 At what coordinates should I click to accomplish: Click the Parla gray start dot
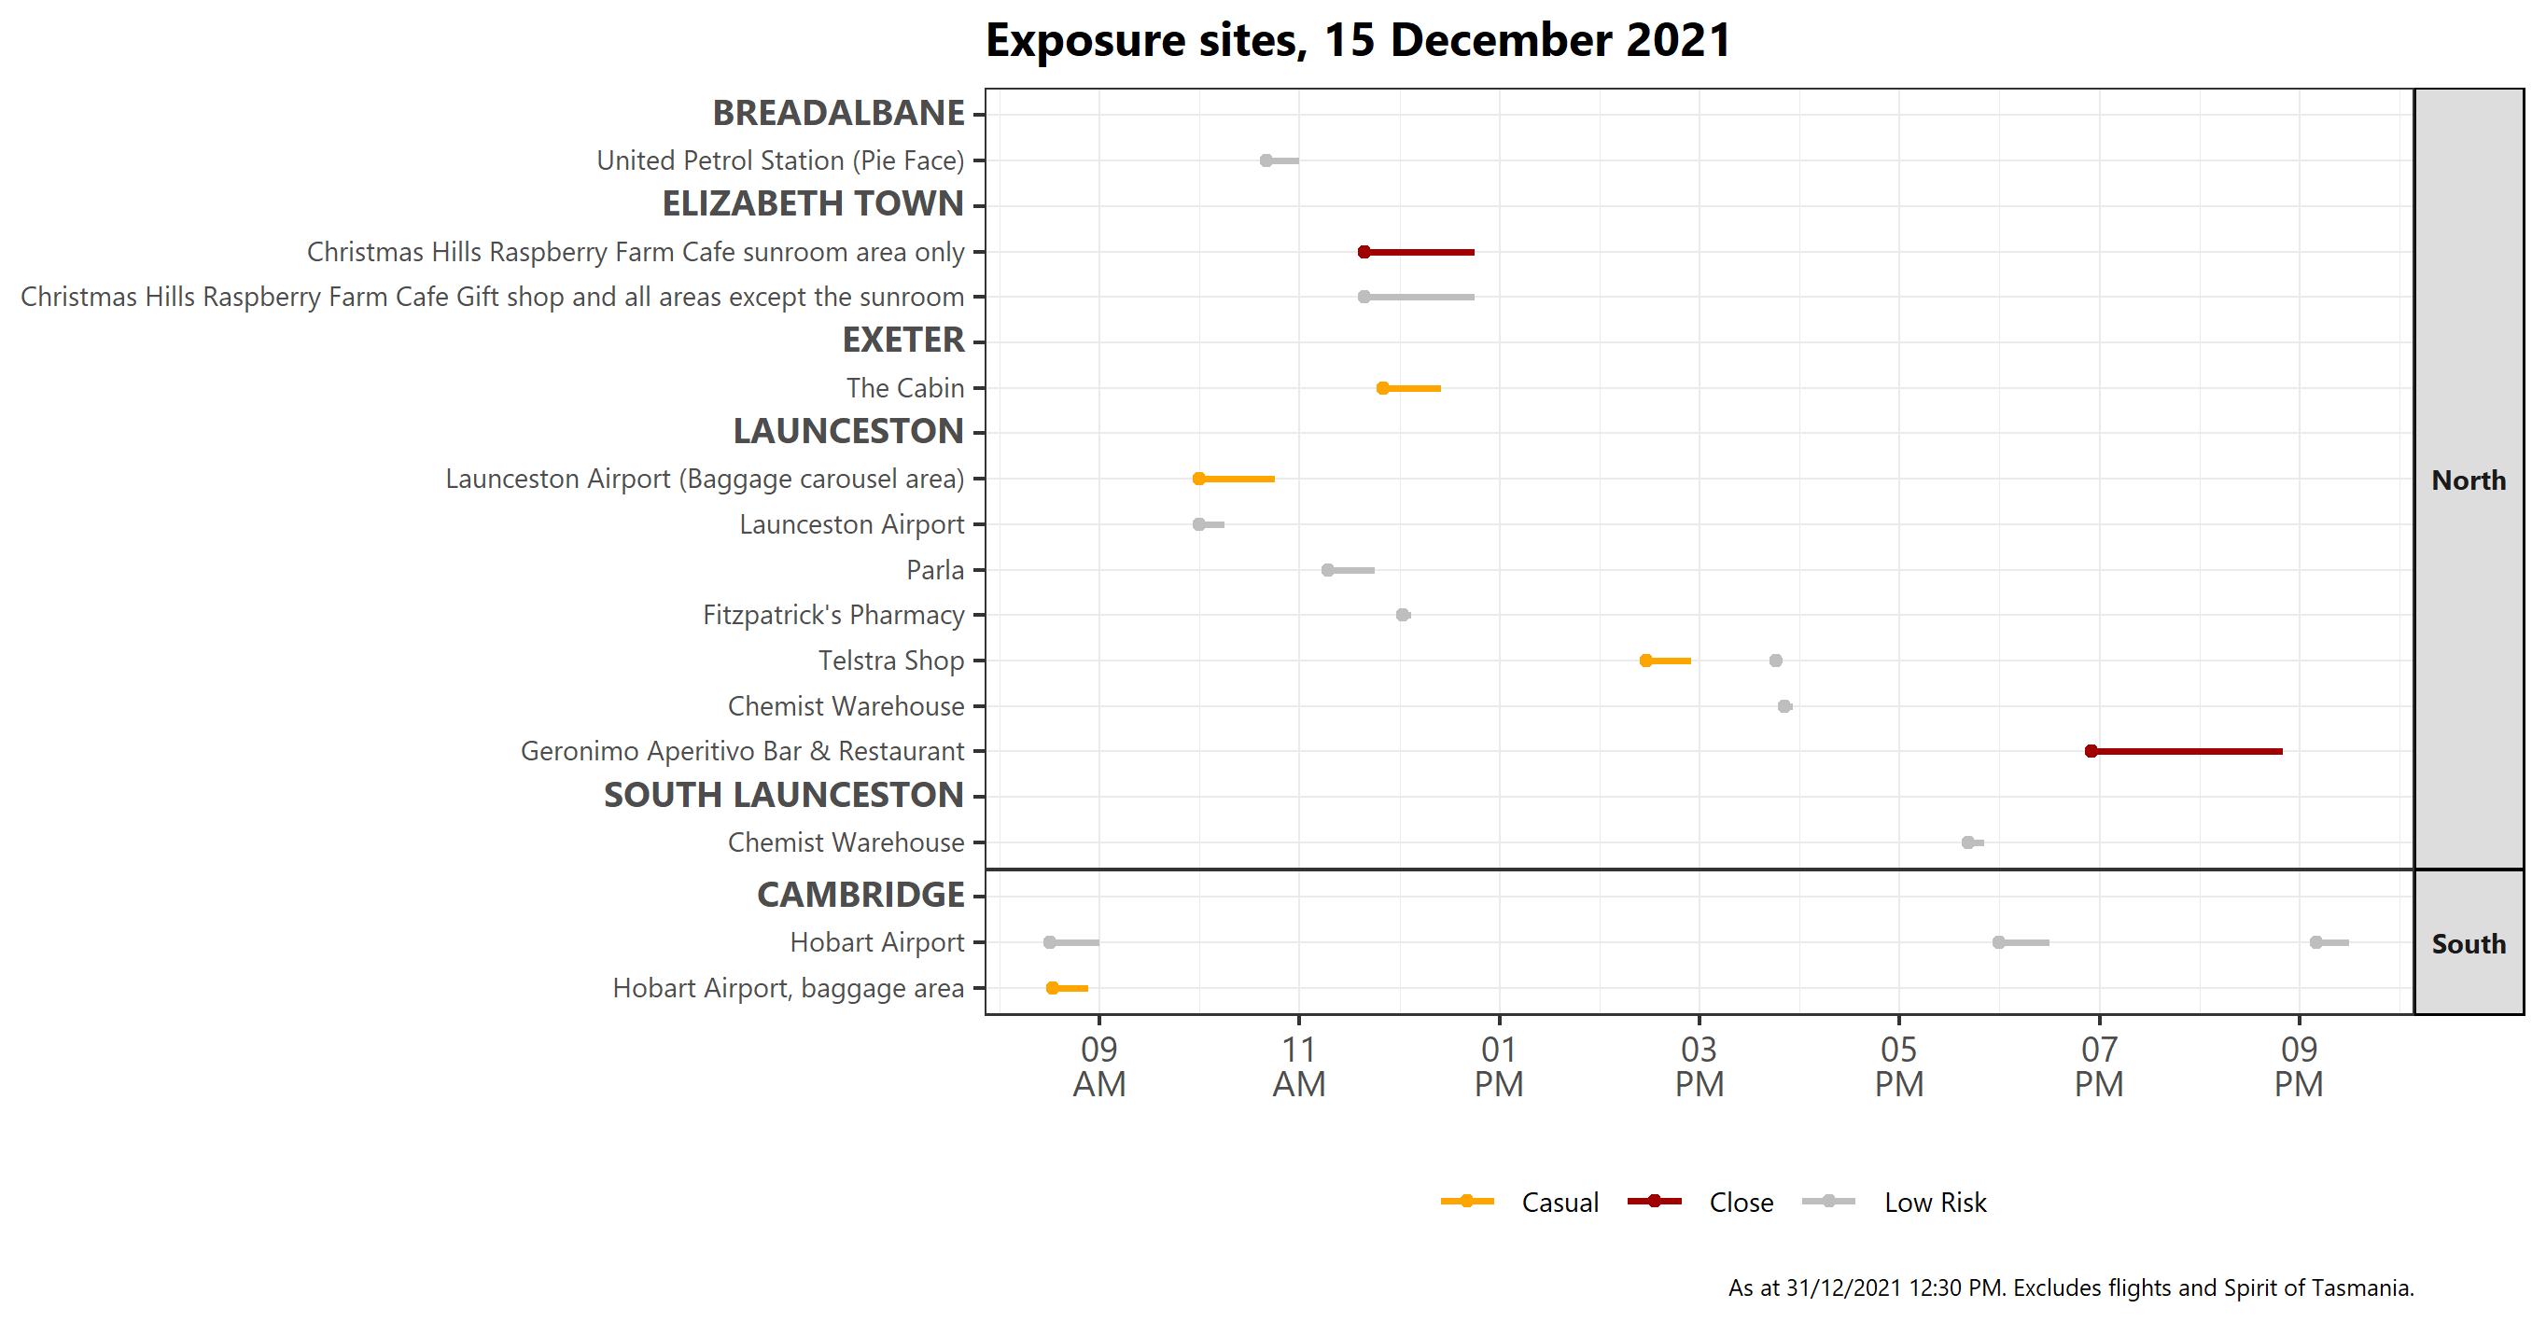pyautogui.click(x=1327, y=570)
